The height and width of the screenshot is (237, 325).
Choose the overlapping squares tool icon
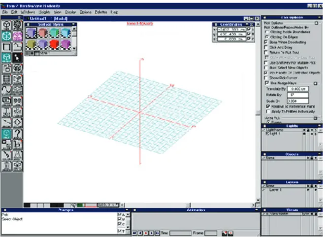tap(7, 69)
